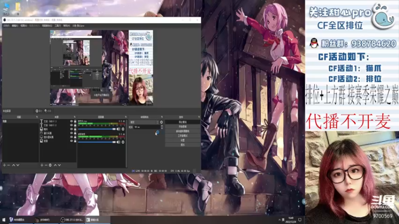The height and width of the screenshot is (224, 399).
Task: Click the 停止推流 button
Action: click(183, 122)
